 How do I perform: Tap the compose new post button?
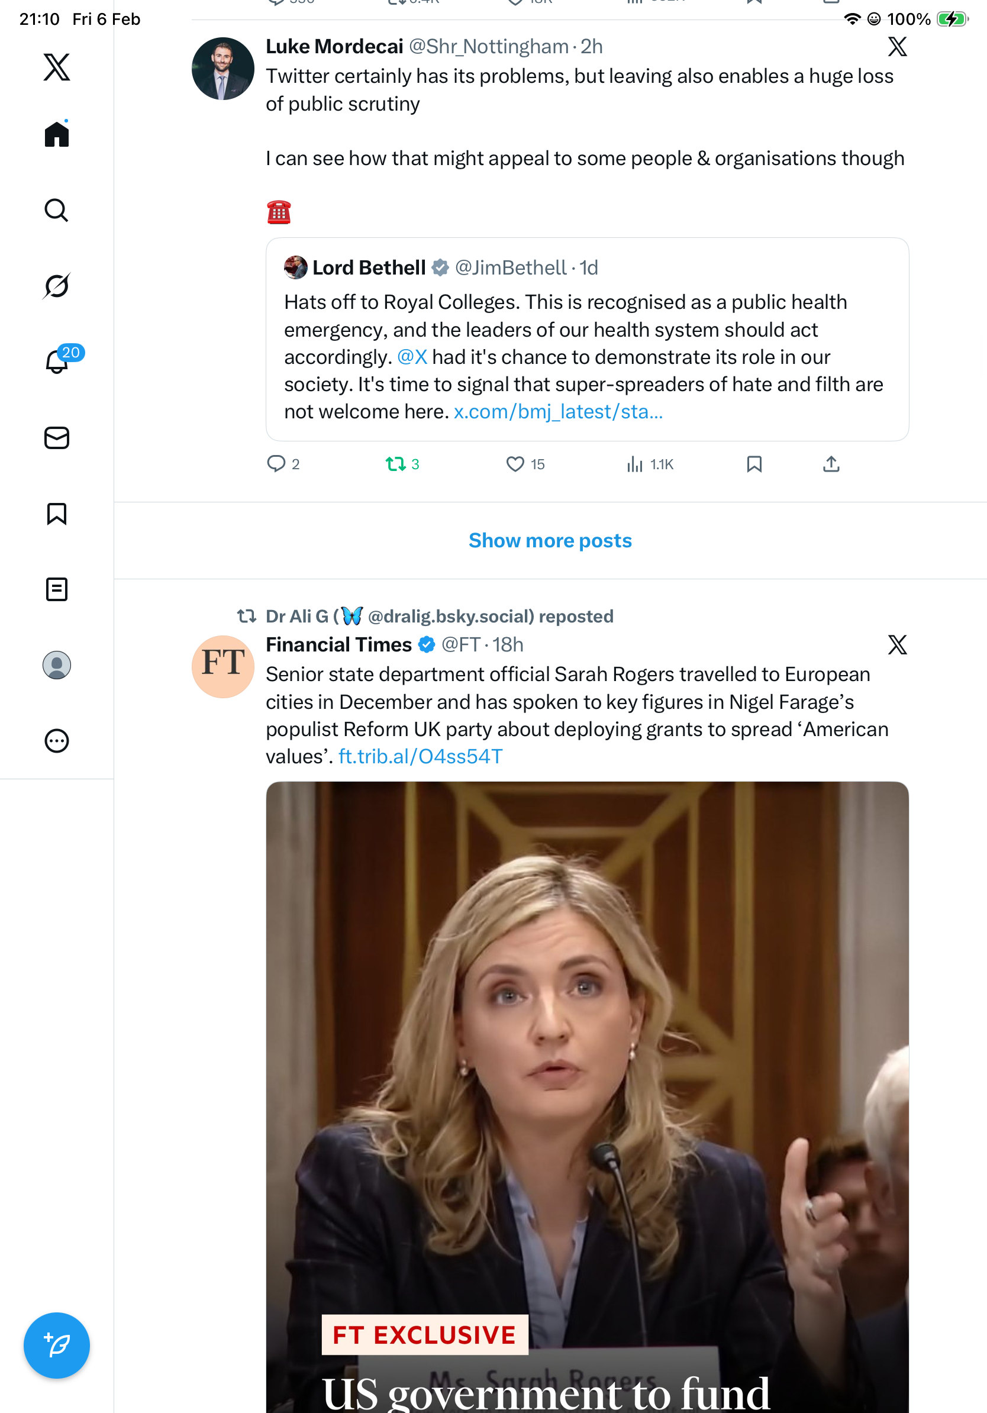[x=57, y=1346]
